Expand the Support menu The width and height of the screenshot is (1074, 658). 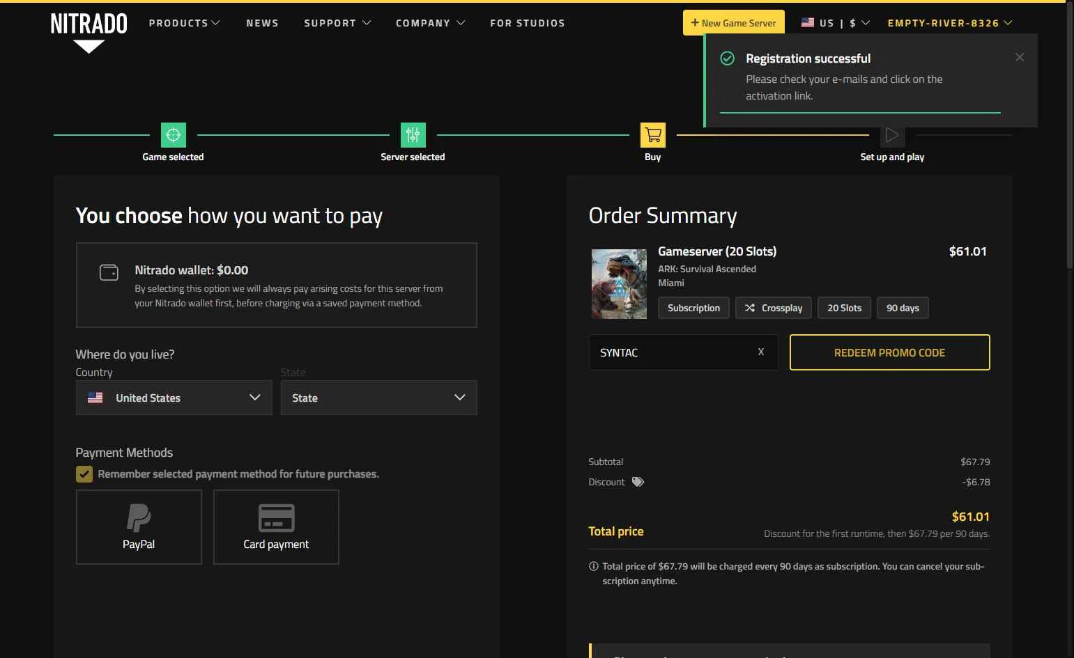pyautogui.click(x=337, y=23)
